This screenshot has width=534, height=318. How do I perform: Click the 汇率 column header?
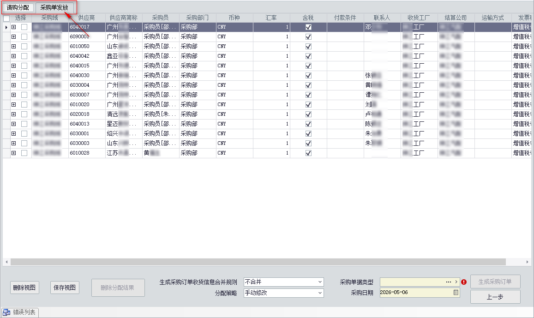271,18
